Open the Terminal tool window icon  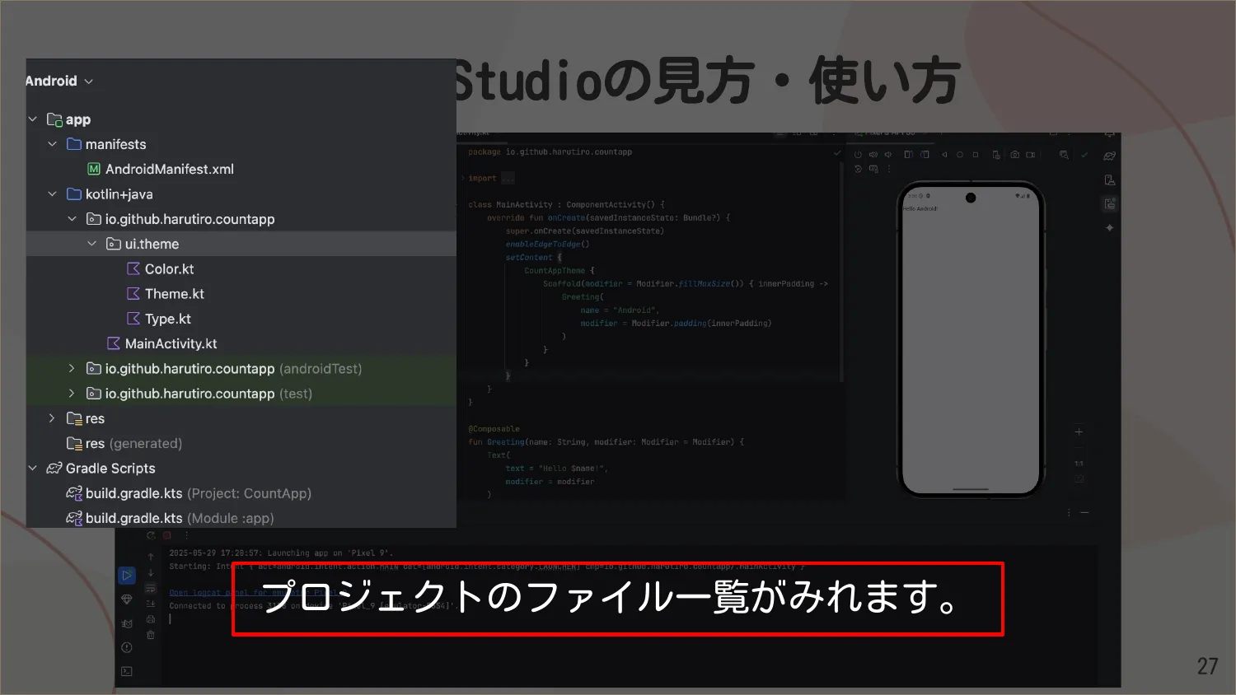[126, 671]
